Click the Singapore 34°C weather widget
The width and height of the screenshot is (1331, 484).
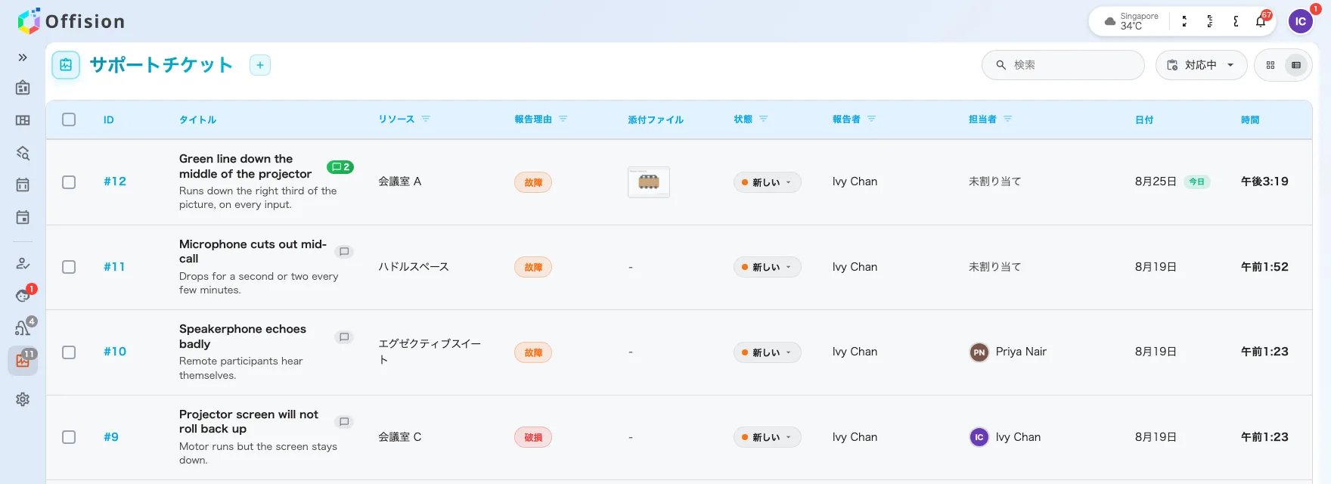1131,21
